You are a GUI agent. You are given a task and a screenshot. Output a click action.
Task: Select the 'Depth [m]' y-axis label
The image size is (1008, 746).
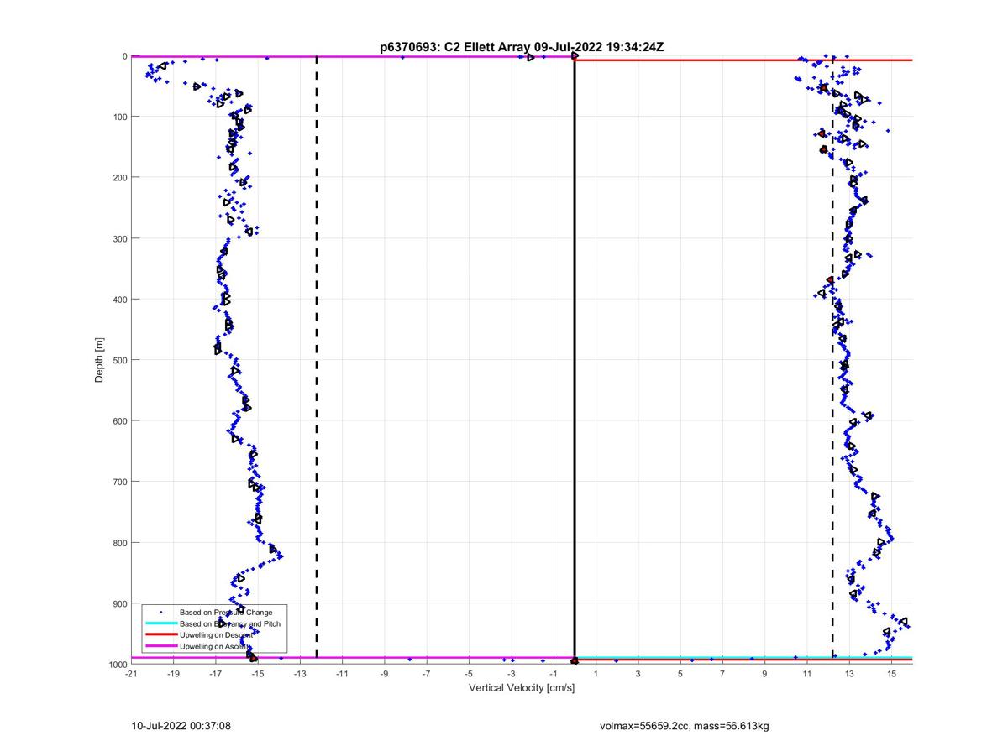click(100, 360)
